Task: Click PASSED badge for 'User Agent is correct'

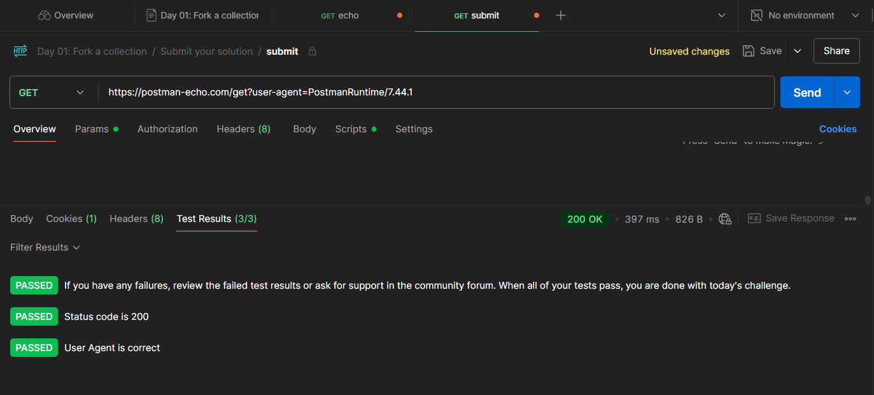Action: tap(34, 348)
